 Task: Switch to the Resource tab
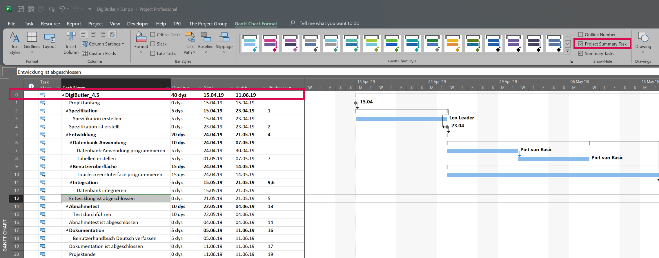pyautogui.click(x=50, y=24)
